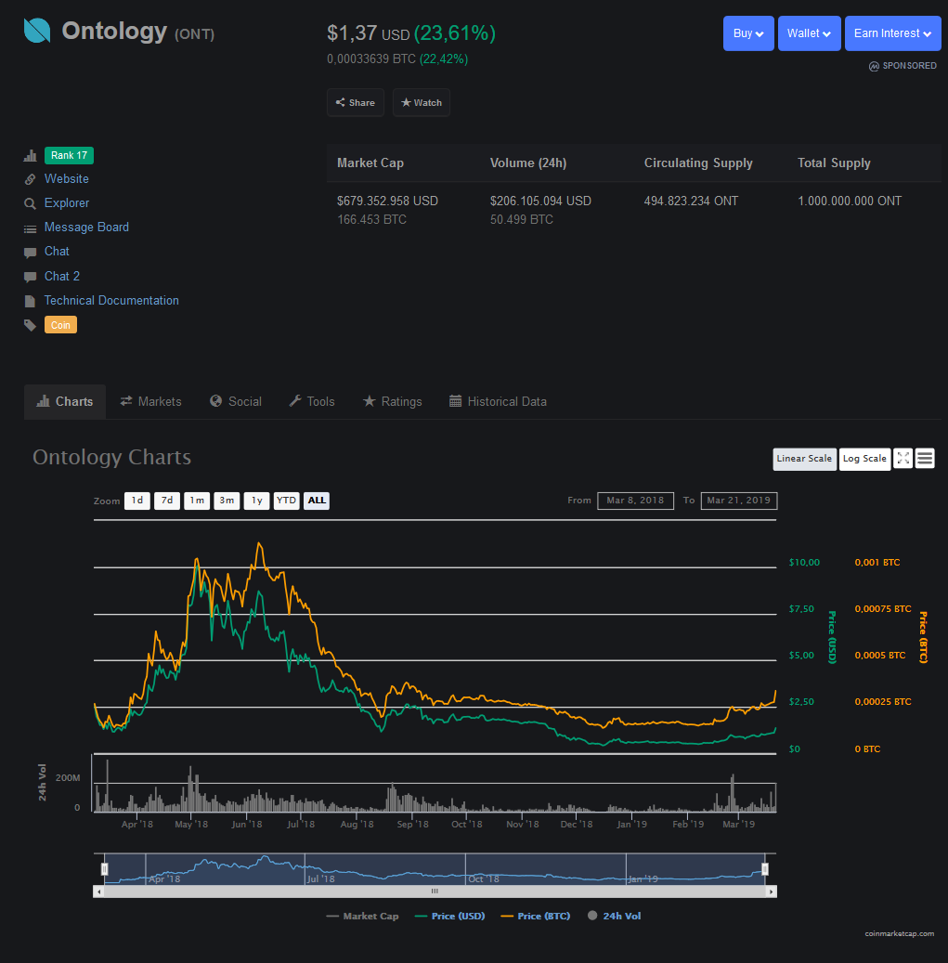Screen dimensions: 948x963
Task: Set chart zoom to YTD
Action: (x=286, y=501)
